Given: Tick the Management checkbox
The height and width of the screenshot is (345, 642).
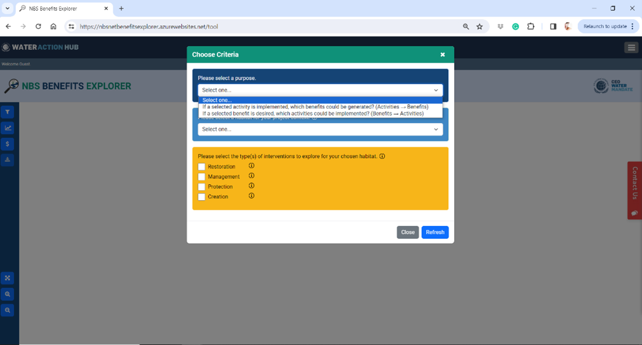Looking at the screenshot, I should (x=201, y=177).
